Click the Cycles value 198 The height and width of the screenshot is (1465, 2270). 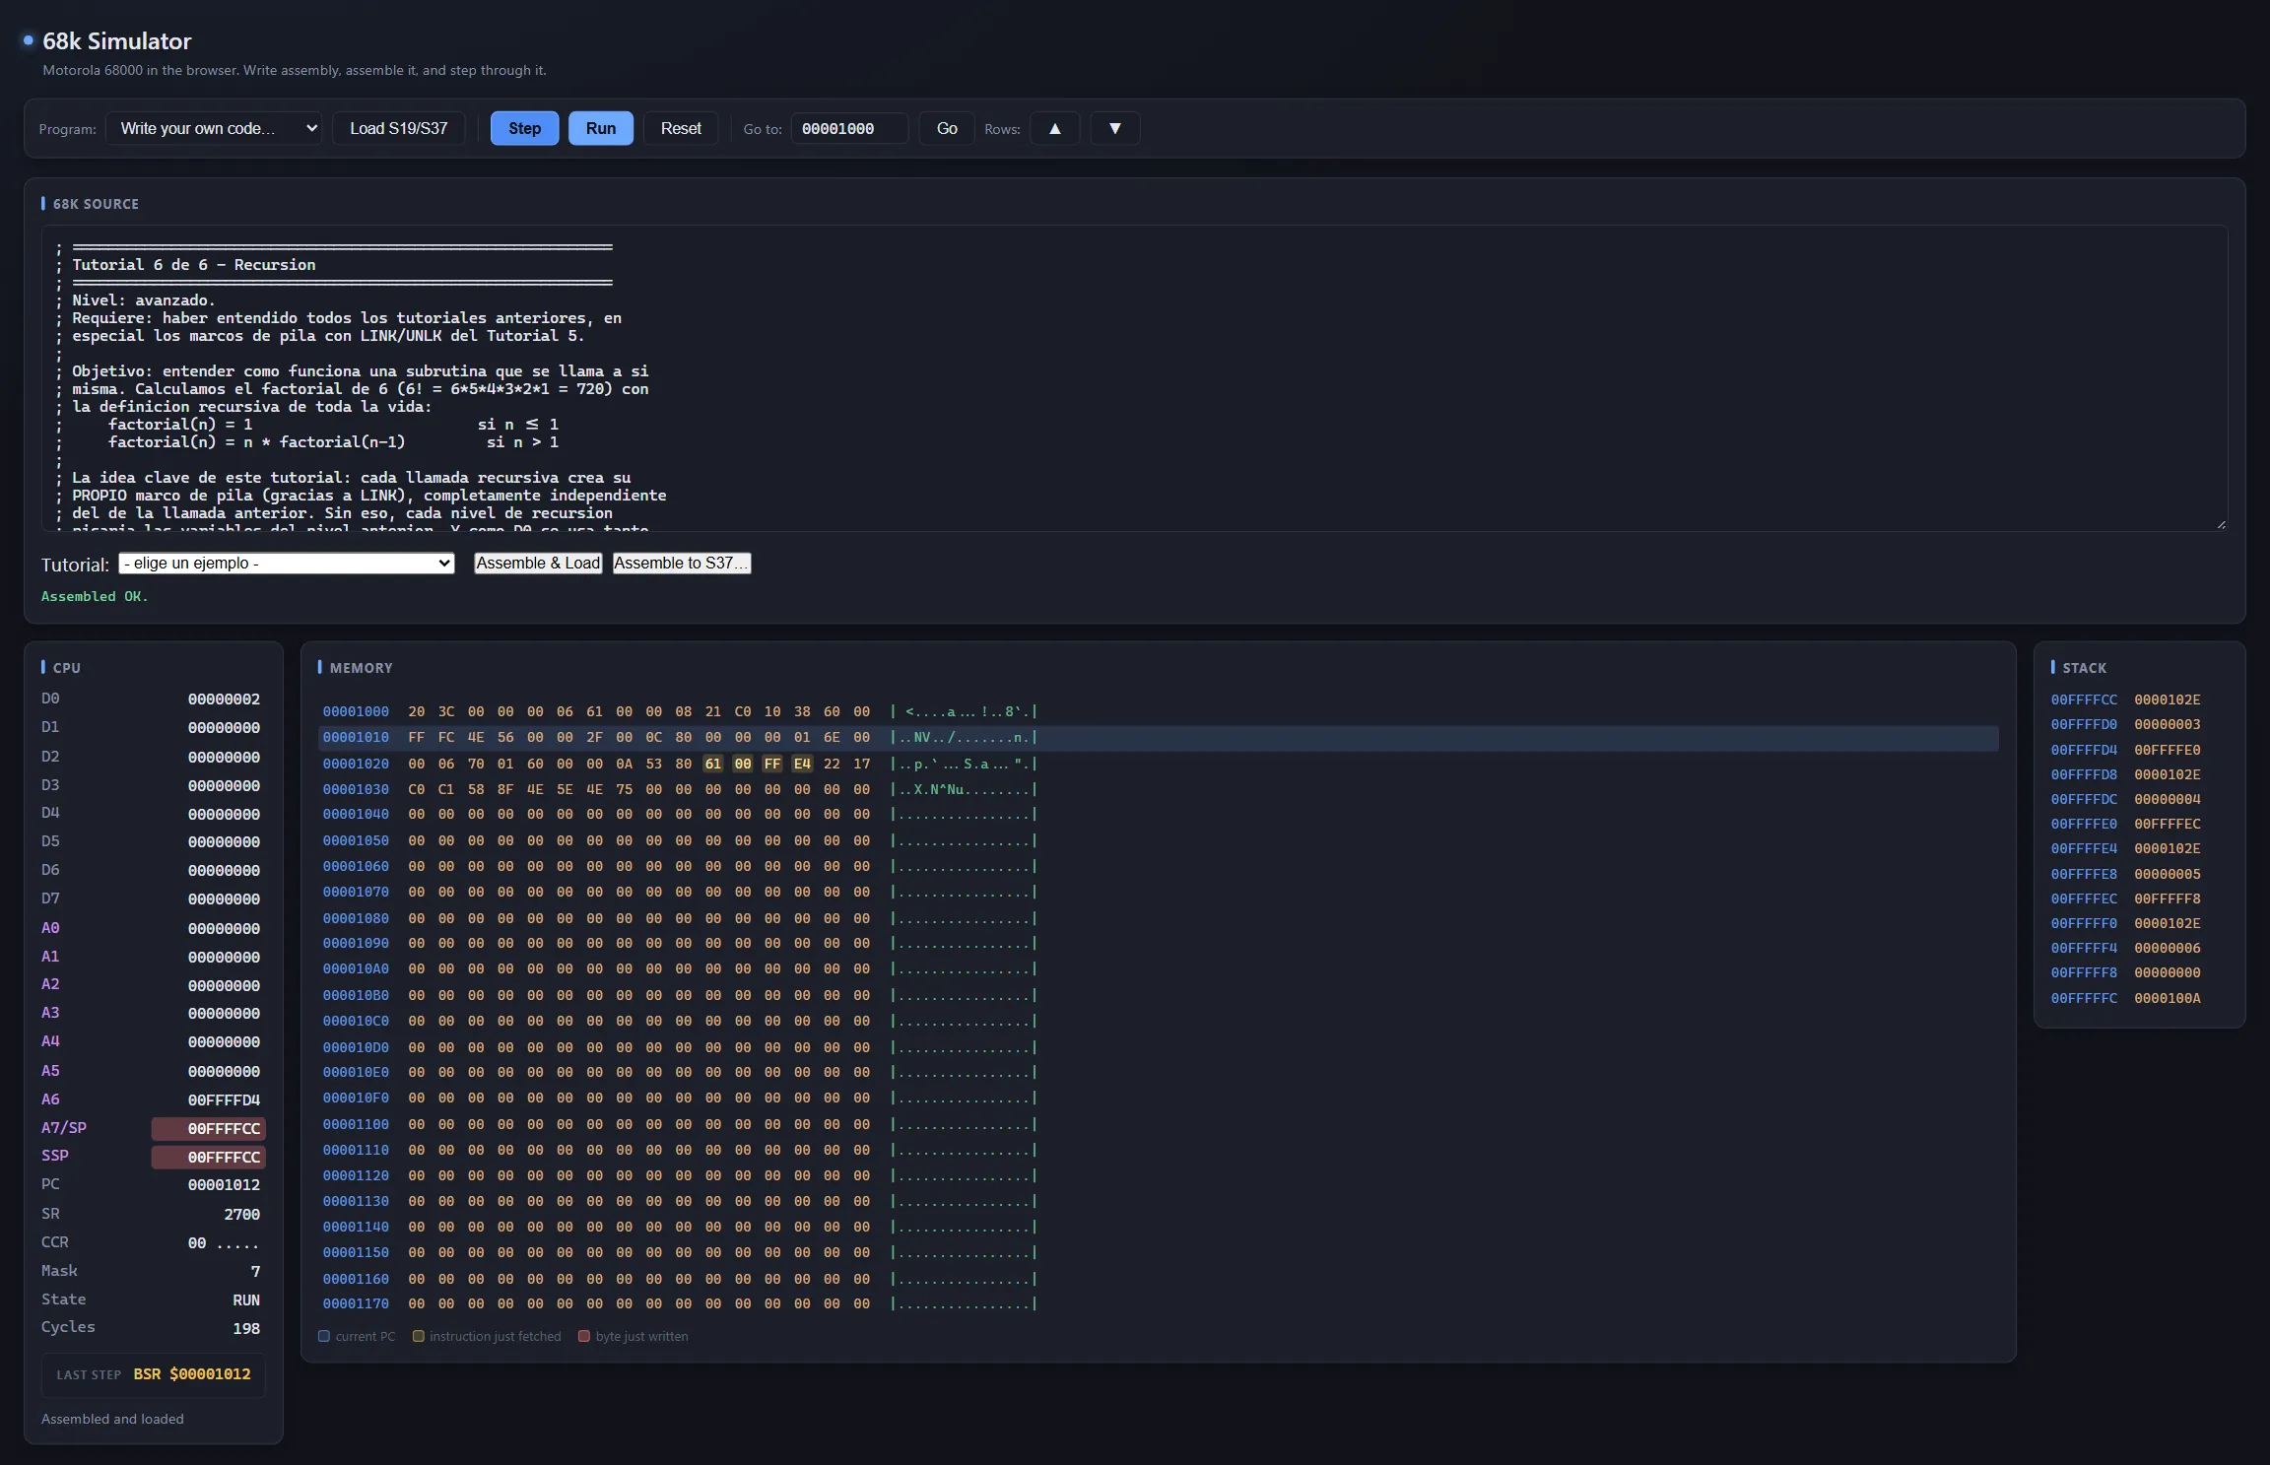246,1328
